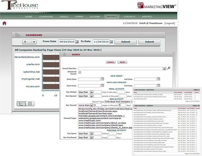Open the IMPORTS menu

pyautogui.click(x=147, y=17)
